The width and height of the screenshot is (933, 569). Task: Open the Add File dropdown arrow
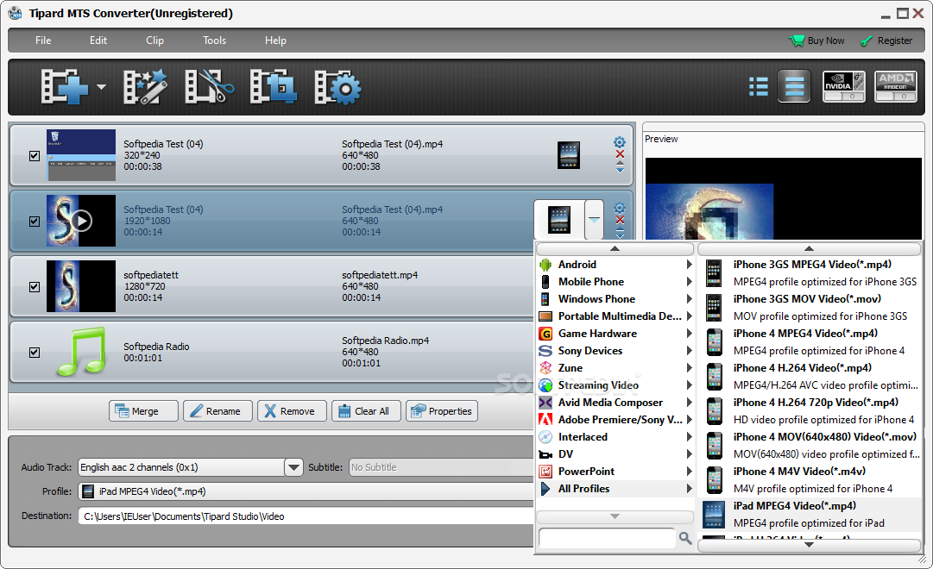click(x=101, y=87)
